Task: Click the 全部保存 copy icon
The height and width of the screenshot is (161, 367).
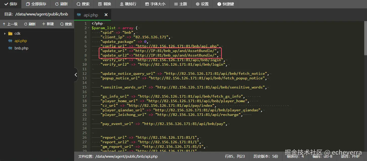Action: click(28, 4)
